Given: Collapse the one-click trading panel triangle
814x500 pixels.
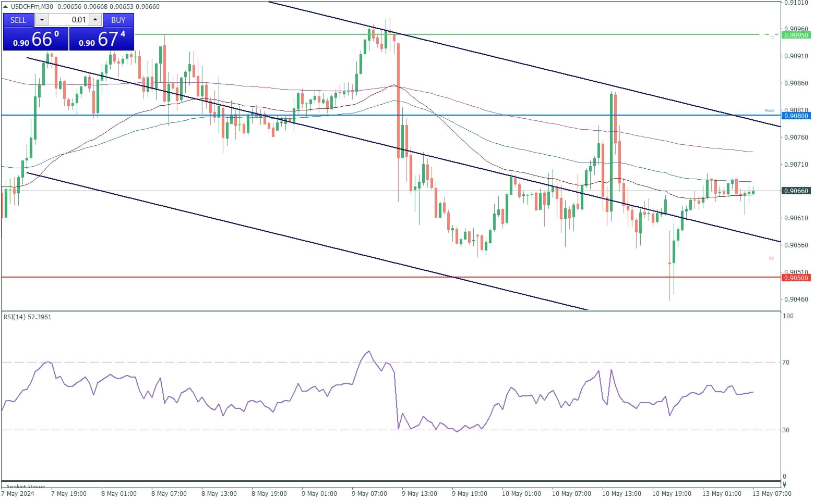Looking at the screenshot, I should pyautogui.click(x=6, y=7).
